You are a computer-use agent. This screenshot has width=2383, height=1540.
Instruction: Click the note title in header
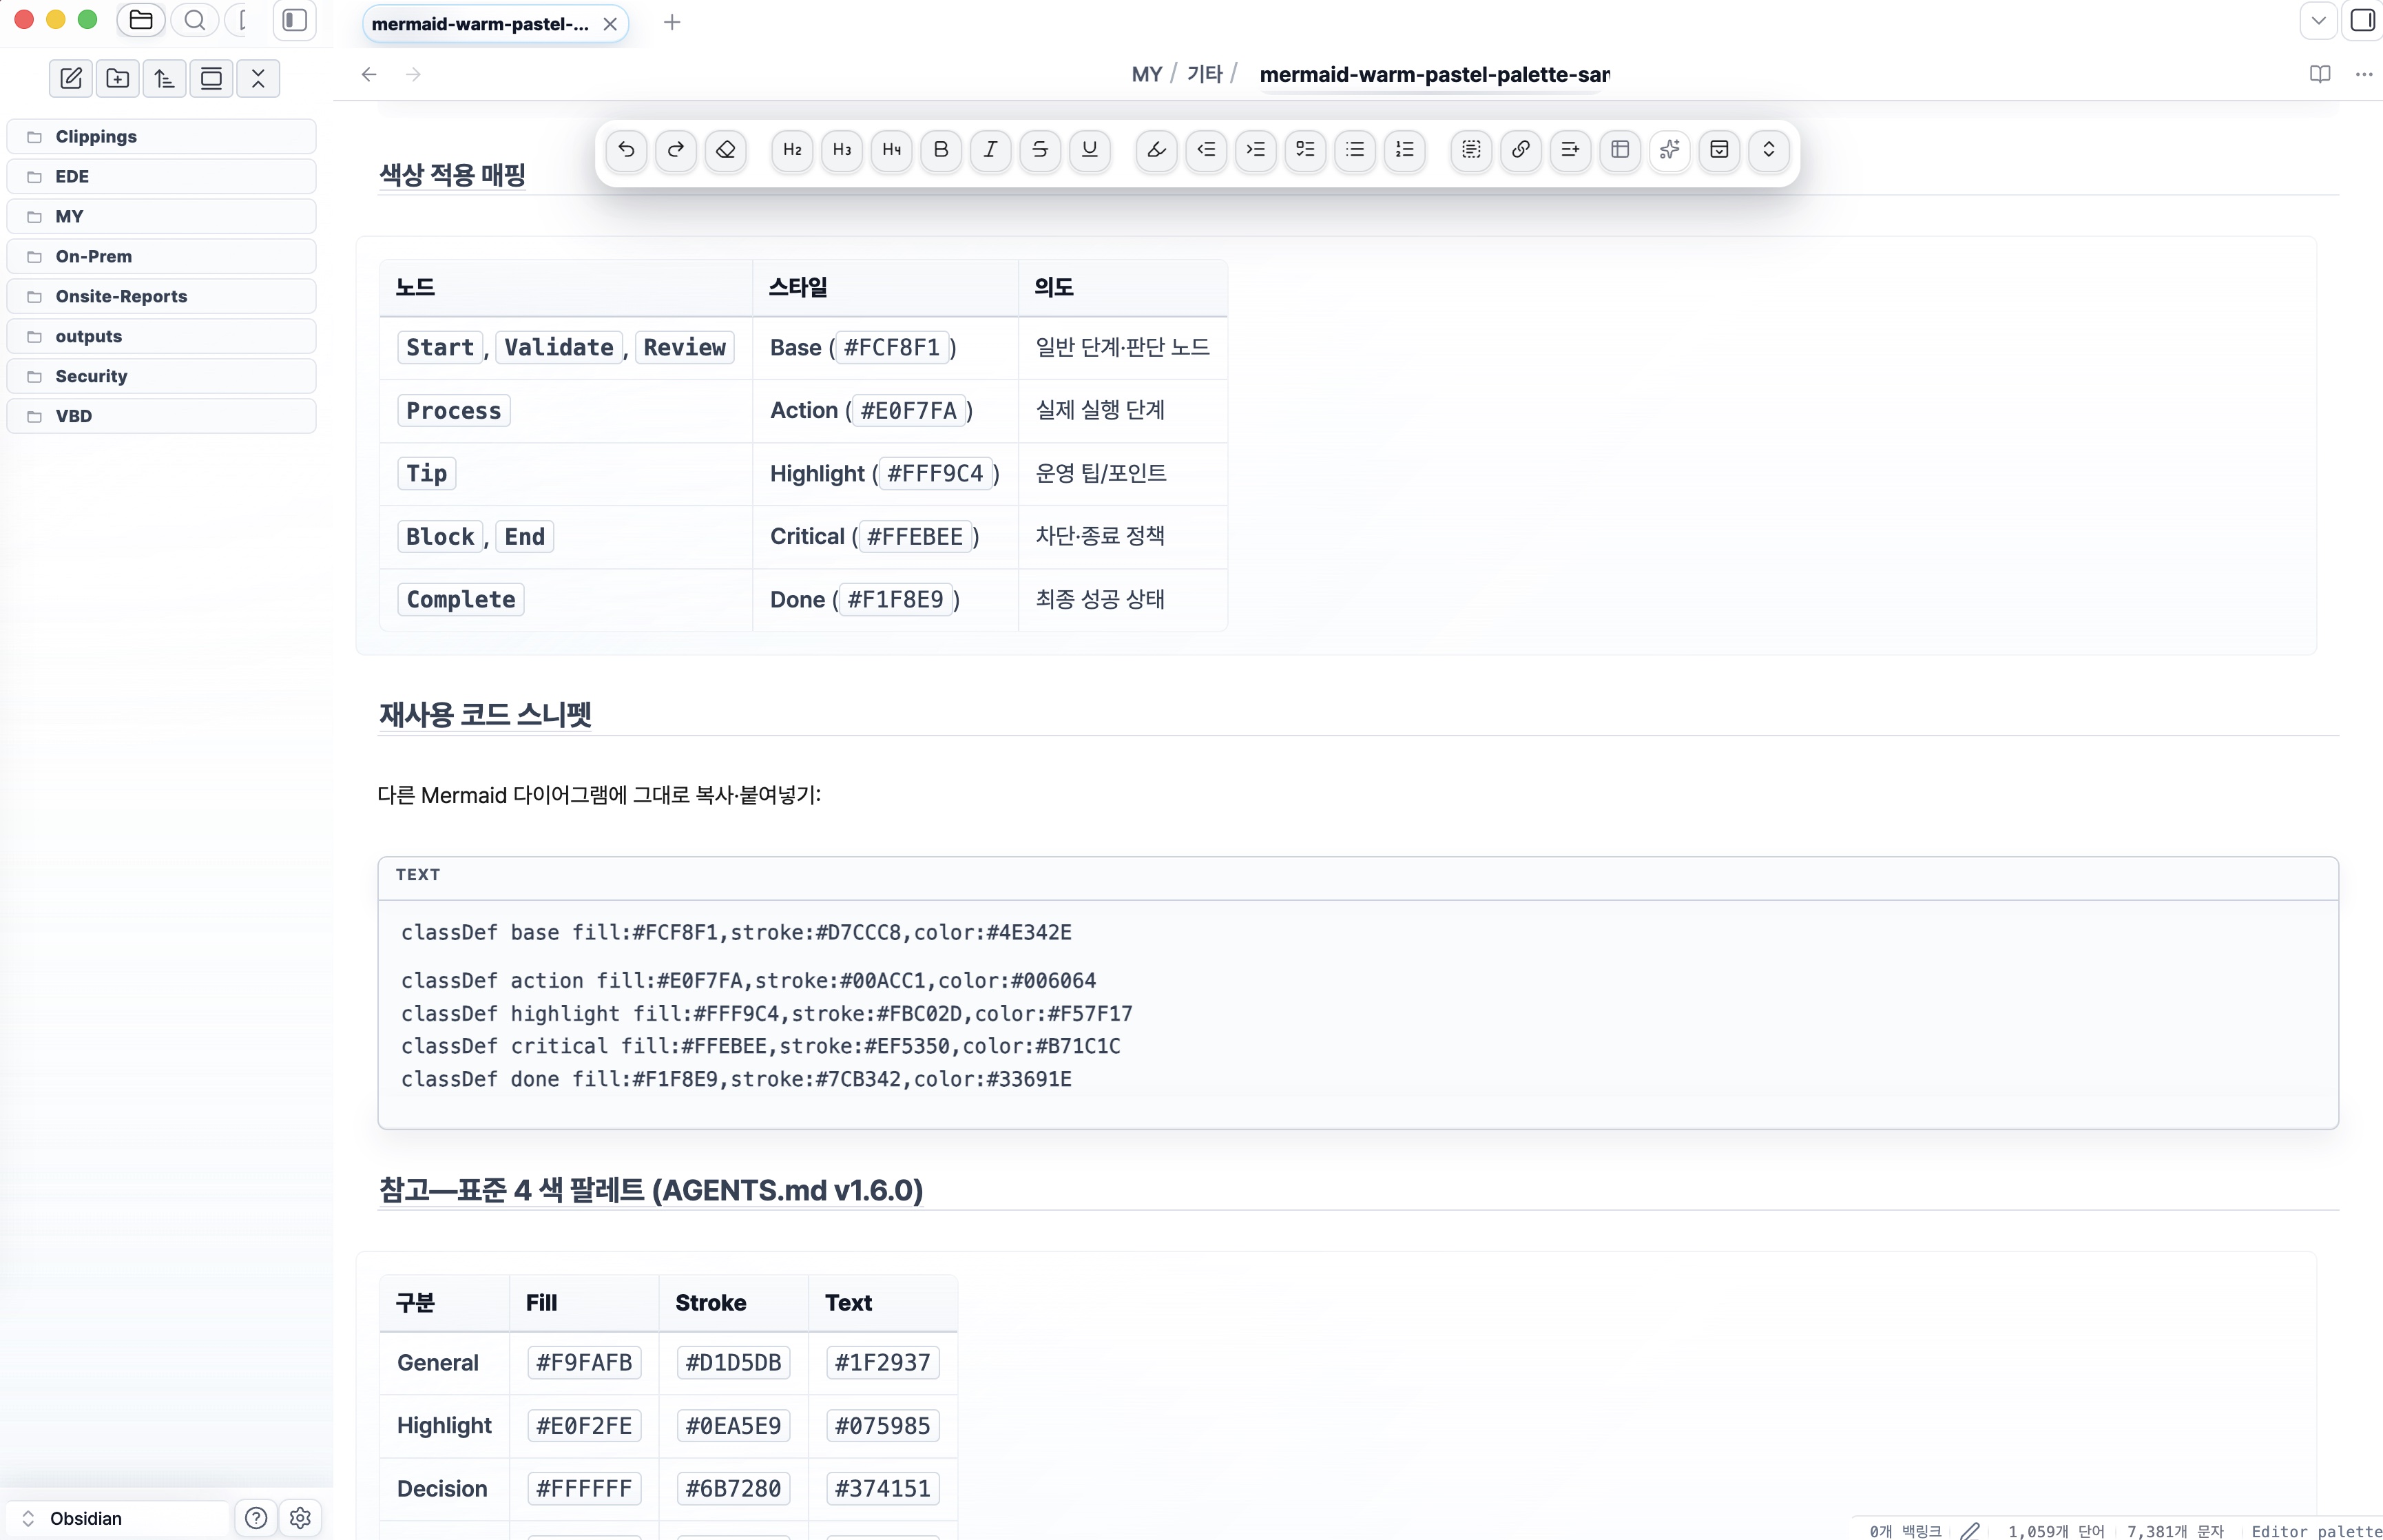click(1434, 75)
